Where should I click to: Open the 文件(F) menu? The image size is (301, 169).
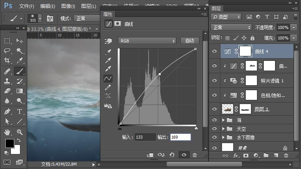tap(26, 6)
